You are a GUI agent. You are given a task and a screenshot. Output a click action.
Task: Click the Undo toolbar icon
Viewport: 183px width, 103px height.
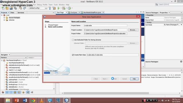(21, 8)
